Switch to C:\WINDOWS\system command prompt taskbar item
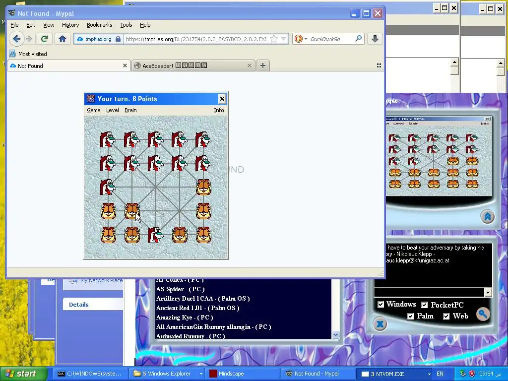Viewport: 508px width, 381px height. pos(90,374)
